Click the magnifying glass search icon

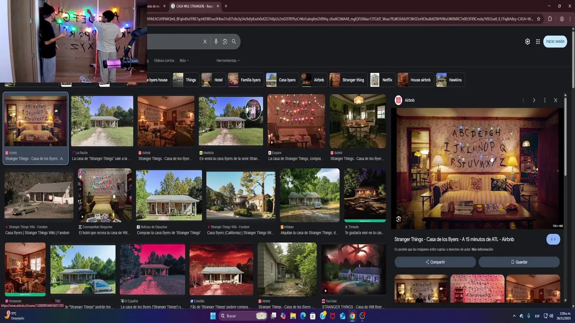(234, 42)
